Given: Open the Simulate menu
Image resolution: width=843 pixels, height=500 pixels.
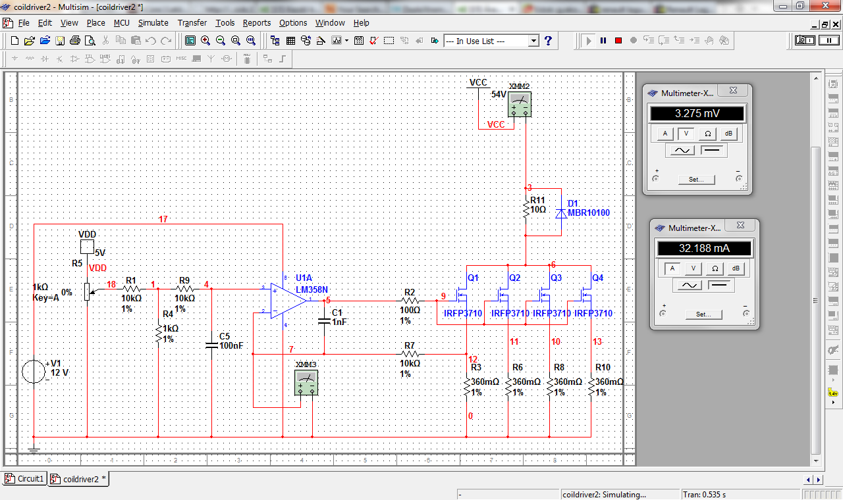Looking at the screenshot, I should [x=153, y=22].
